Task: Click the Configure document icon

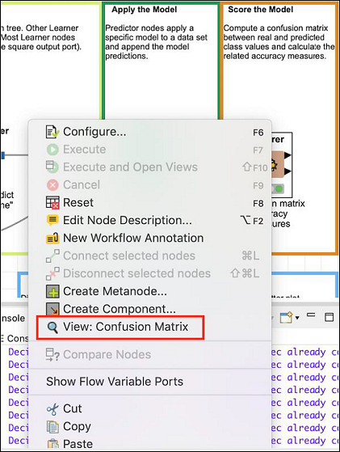Action: point(52,132)
